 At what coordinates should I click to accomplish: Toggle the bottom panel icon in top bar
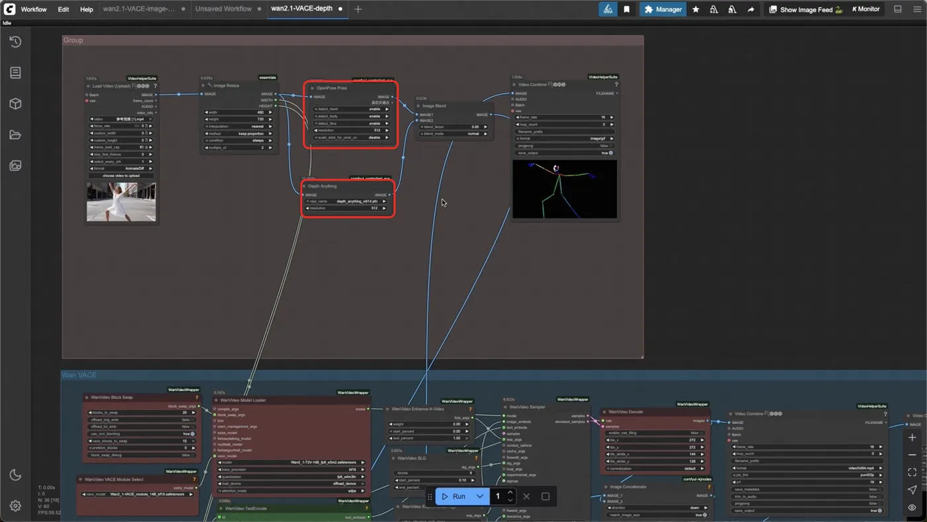[x=898, y=9]
